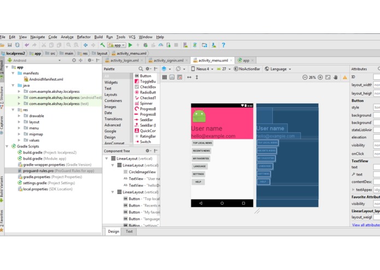Select Layouts category in Palette
Screen dimensions: 380x270
111,95
